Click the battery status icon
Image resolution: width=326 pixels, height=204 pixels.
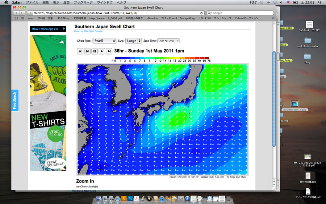tap(296, 2)
